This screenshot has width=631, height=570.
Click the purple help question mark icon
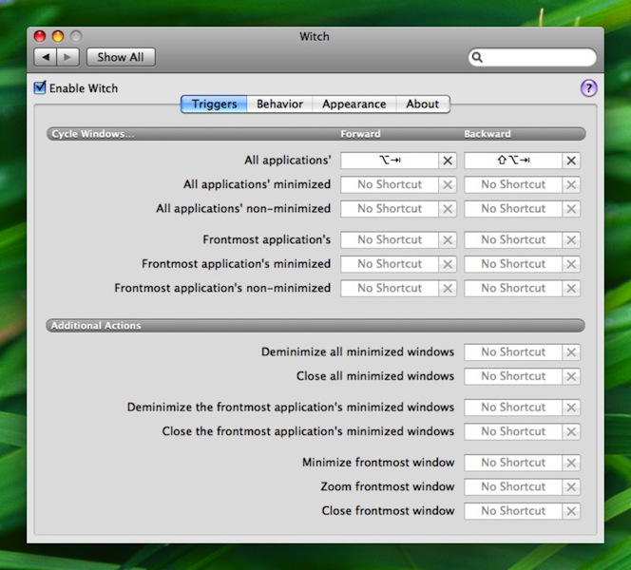589,88
